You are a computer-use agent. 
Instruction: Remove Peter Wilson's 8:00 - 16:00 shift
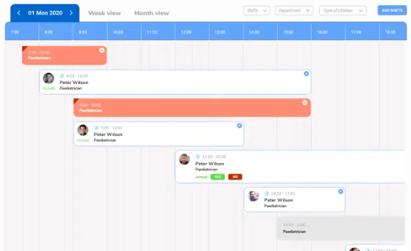(x=306, y=74)
